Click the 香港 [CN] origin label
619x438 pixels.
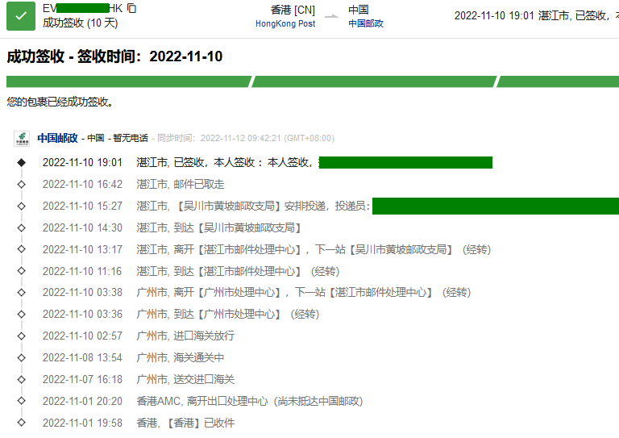pos(293,10)
